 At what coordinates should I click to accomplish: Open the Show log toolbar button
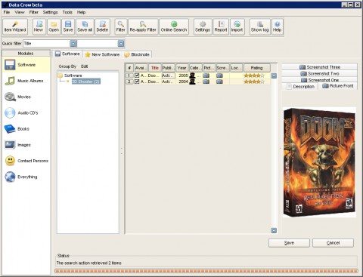(259, 26)
